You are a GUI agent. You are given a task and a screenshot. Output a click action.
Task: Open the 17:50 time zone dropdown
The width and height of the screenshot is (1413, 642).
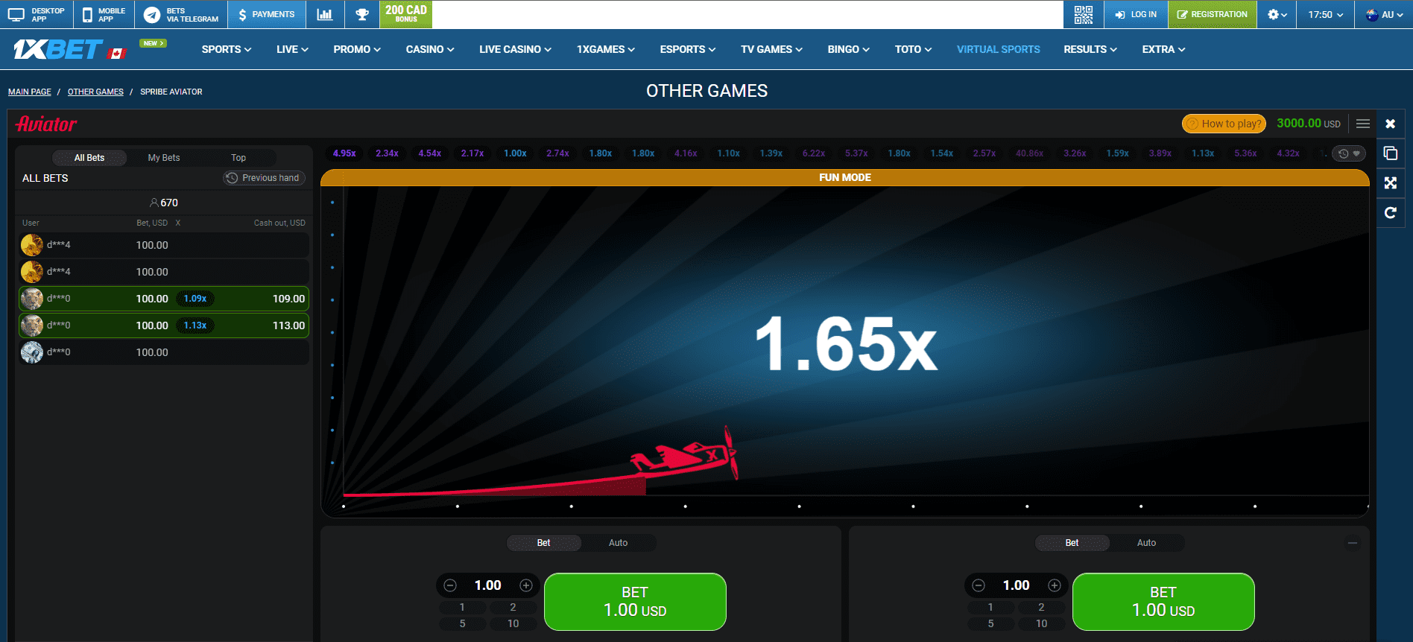coord(1326,14)
